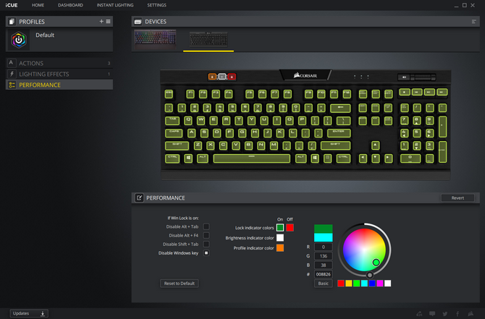Click the forum icon in the footer
485x319 pixels.
pos(419,313)
